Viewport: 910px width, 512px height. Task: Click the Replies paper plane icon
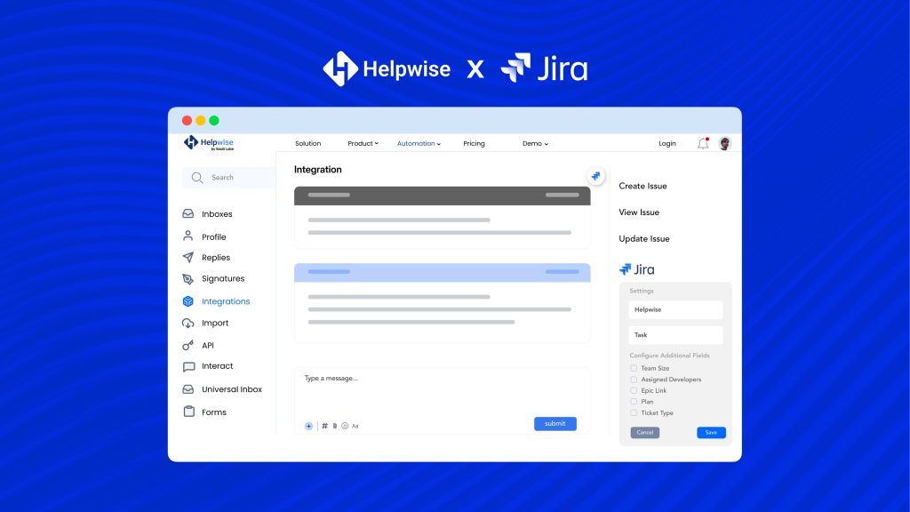click(x=188, y=257)
